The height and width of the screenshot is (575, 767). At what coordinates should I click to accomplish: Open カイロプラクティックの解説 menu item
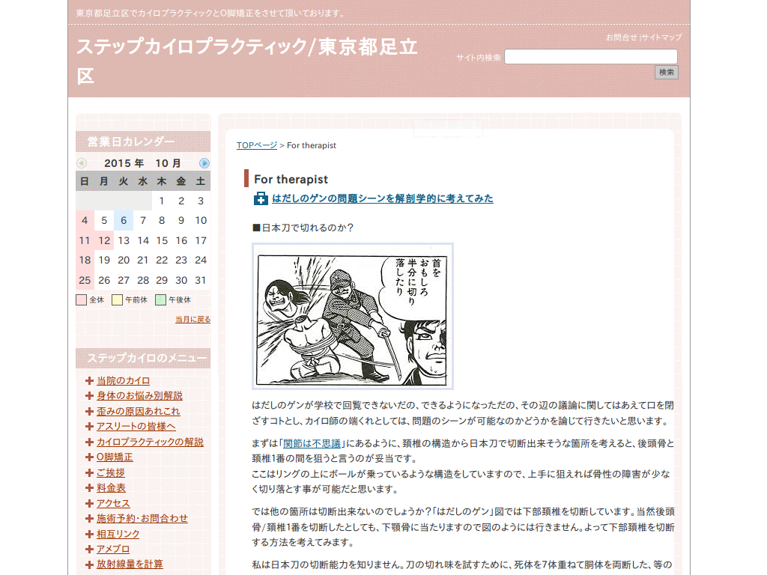(150, 442)
